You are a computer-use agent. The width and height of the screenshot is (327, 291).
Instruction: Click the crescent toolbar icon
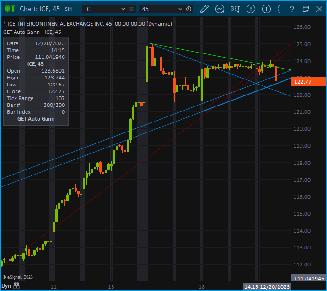tap(279, 9)
